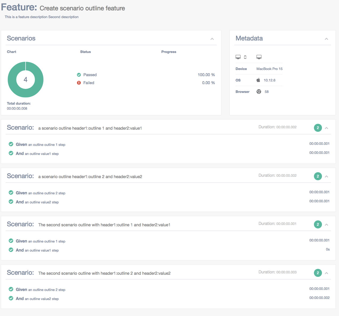Click 'Duration: 00:00:00.001' of third scenario

[277, 224]
